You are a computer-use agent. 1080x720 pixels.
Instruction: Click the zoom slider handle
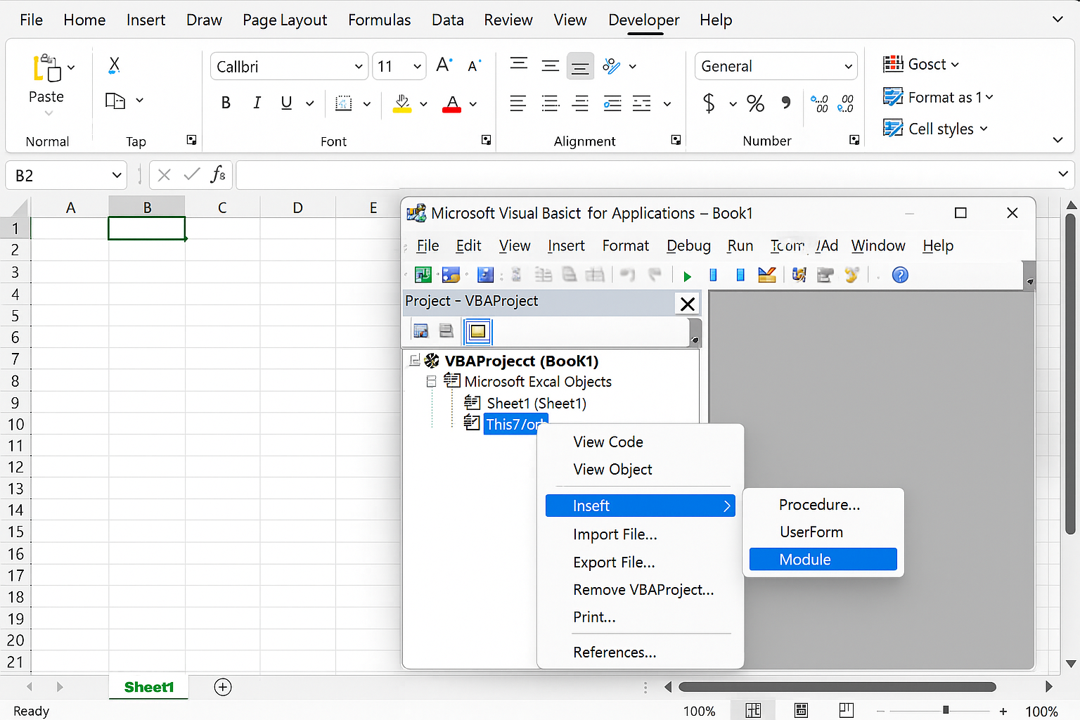[946, 710]
